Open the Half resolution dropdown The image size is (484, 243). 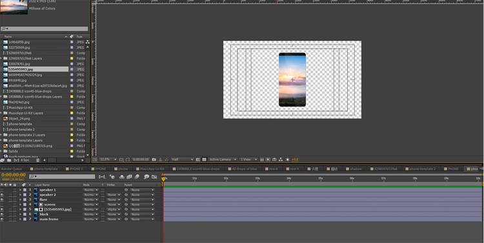182,160
